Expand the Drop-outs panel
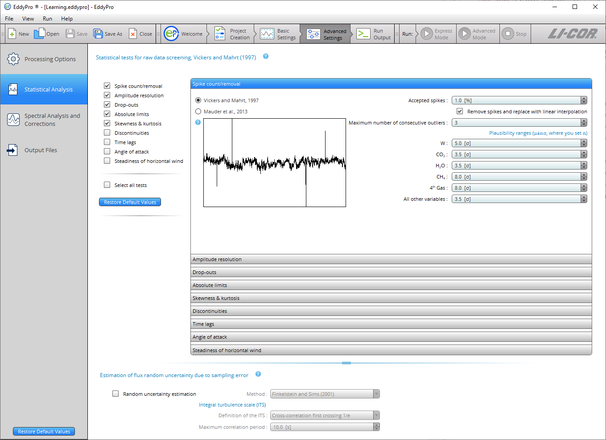 point(391,272)
